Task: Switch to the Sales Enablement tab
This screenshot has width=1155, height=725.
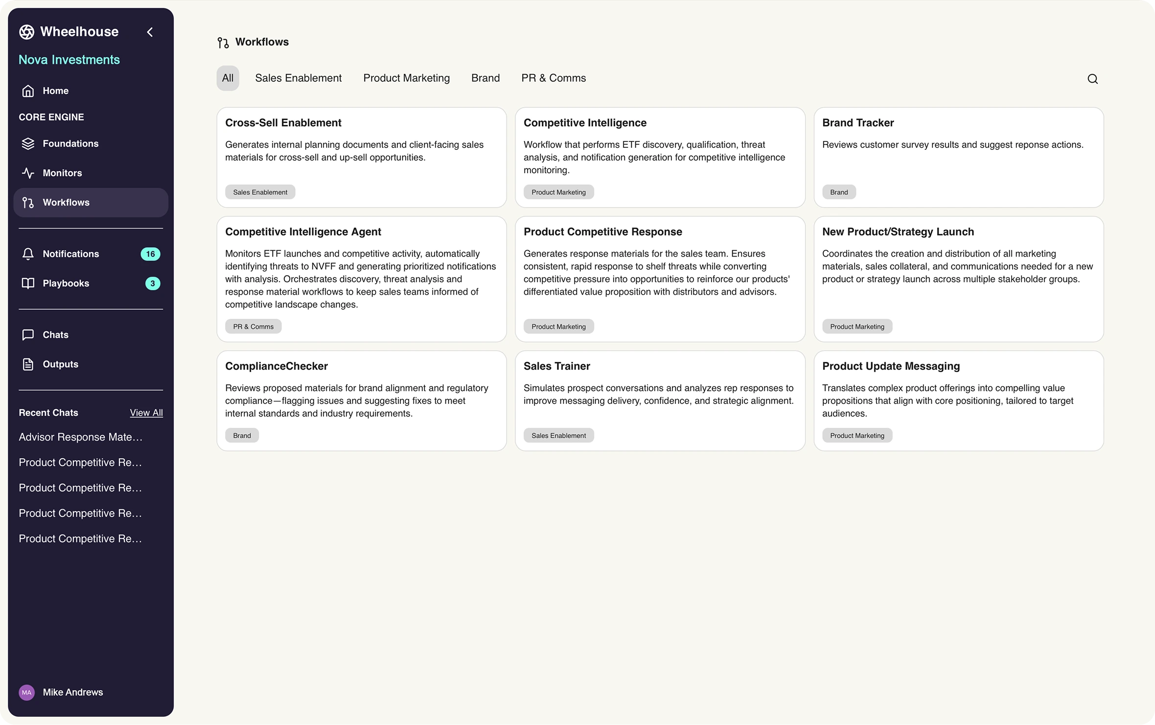Action: point(298,78)
